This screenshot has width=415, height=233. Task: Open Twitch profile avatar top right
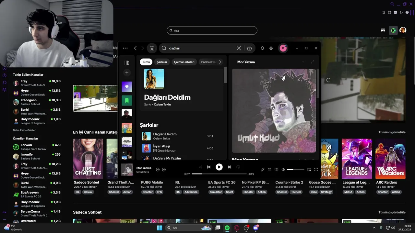(403, 30)
